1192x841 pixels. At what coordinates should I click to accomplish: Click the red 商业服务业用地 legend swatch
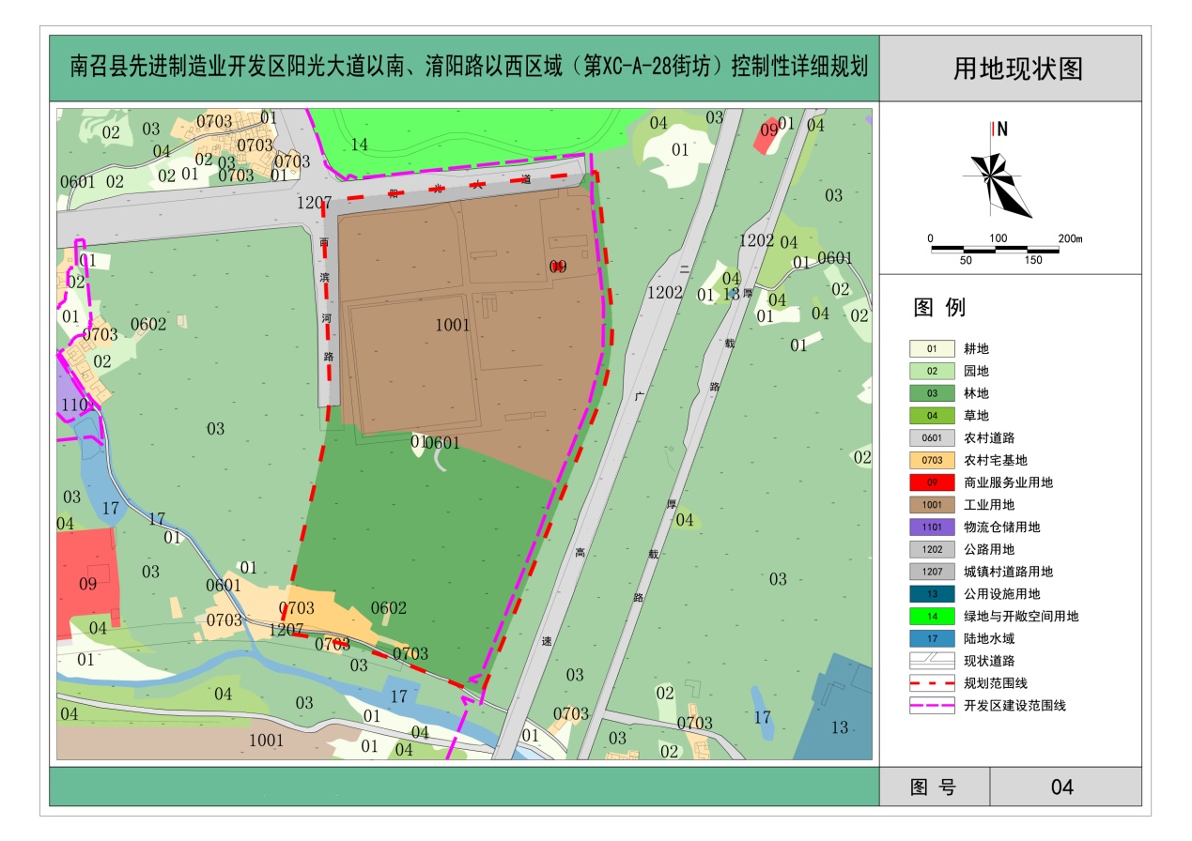932,482
